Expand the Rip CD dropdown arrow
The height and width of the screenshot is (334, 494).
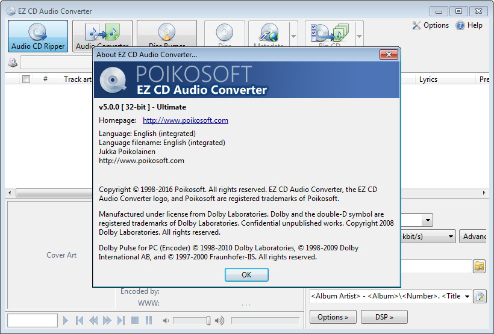tap(359, 36)
